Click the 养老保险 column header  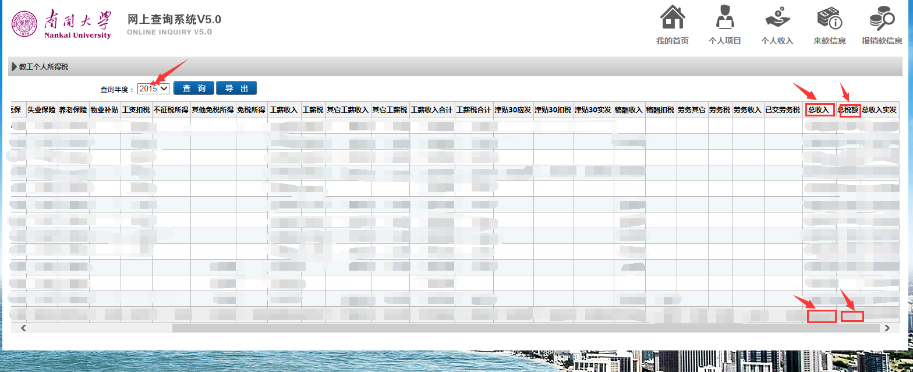pyautogui.click(x=73, y=109)
